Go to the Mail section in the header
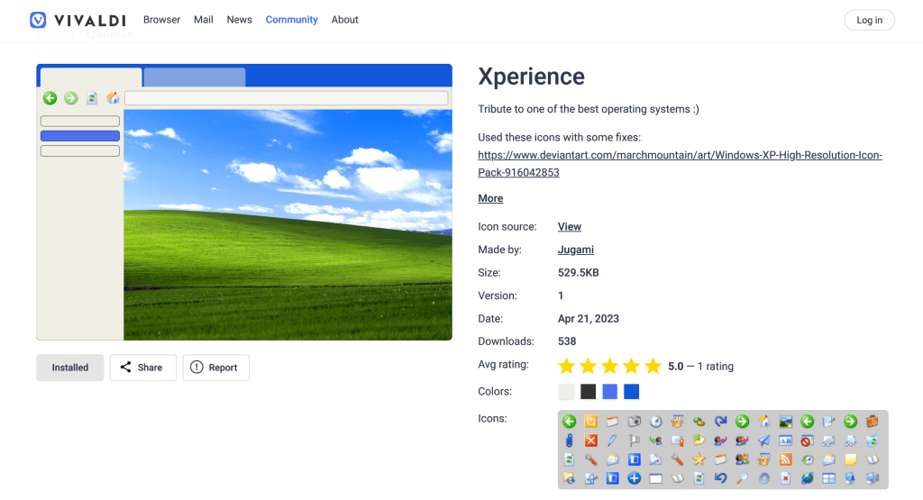The width and height of the screenshot is (923, 500). click(204, 20)
